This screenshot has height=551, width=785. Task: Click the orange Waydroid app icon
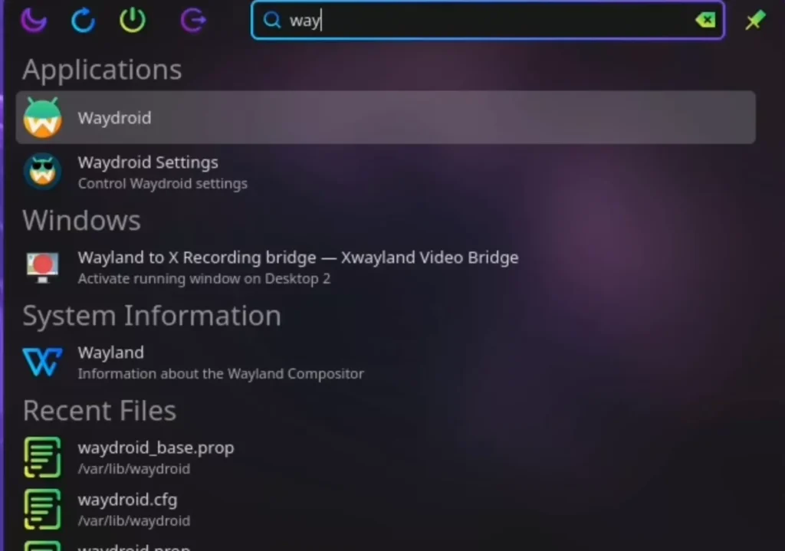pos(42,118)
